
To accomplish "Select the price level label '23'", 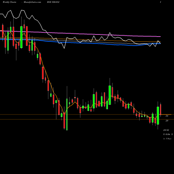I will pos(167,121).
